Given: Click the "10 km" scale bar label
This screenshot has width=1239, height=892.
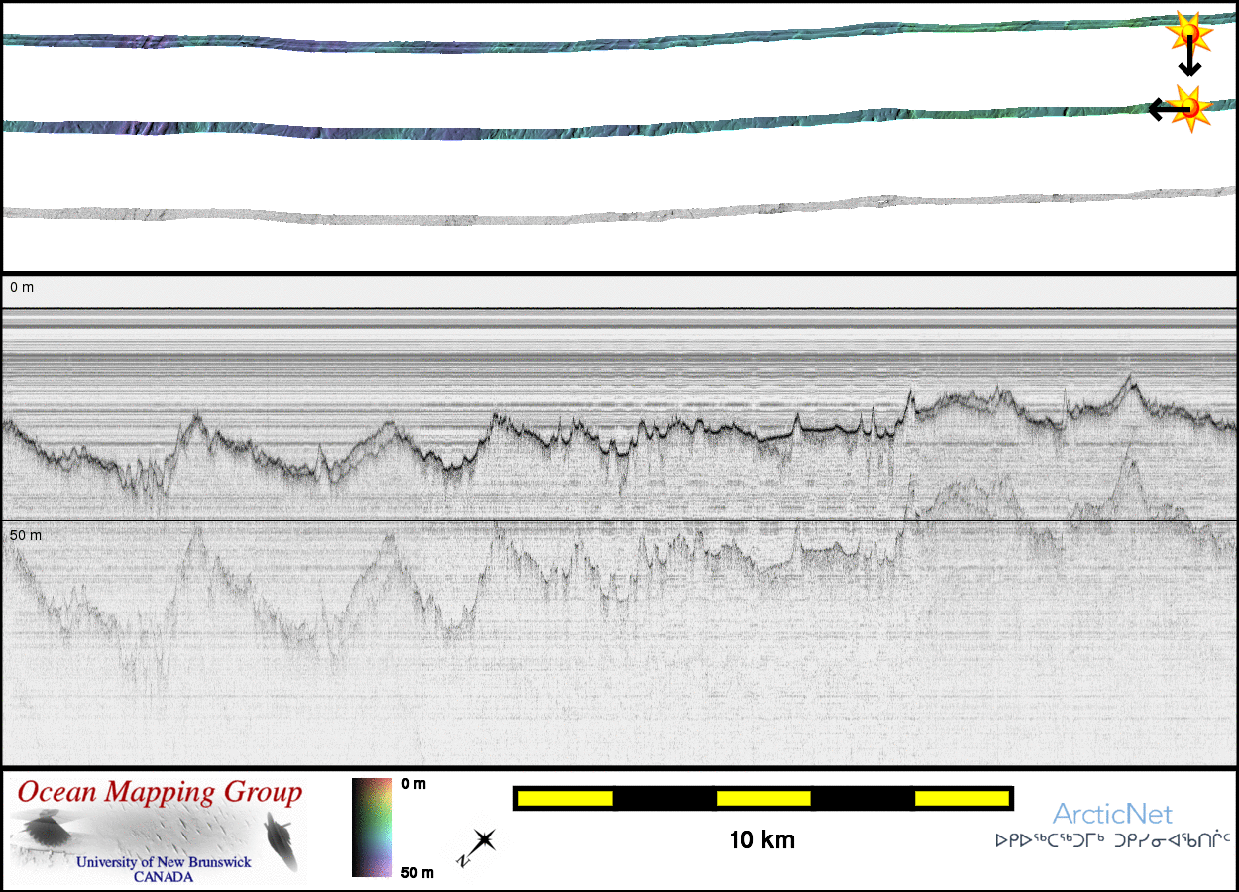Looking at the screenshot, I should tap(761, 840).
